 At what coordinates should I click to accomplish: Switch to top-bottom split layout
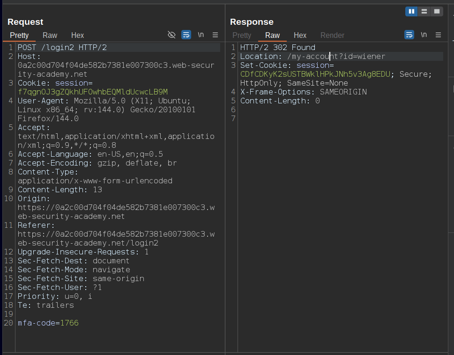pos(424,11)
